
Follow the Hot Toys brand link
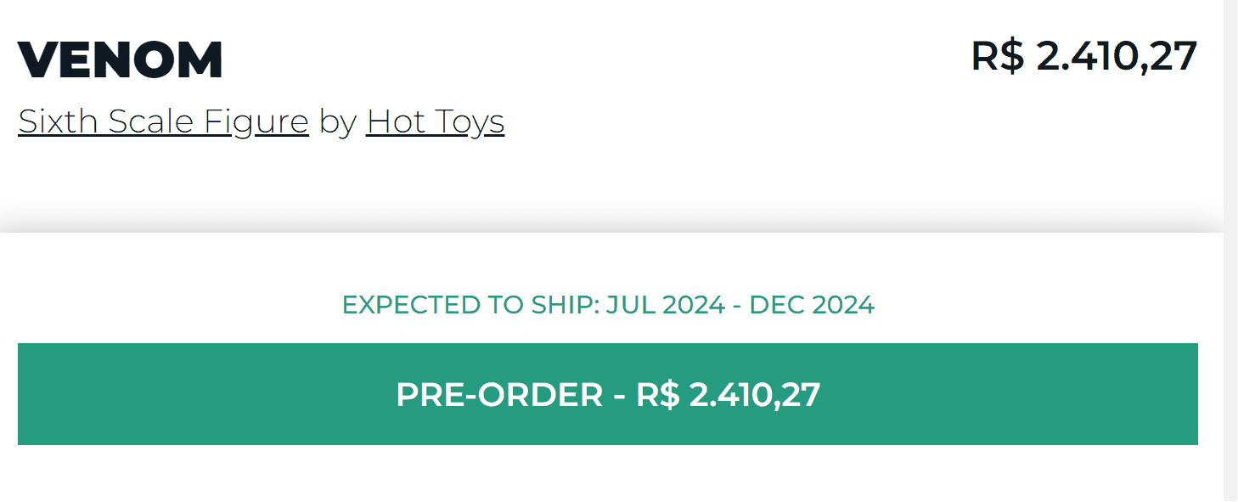click(436, 121)
